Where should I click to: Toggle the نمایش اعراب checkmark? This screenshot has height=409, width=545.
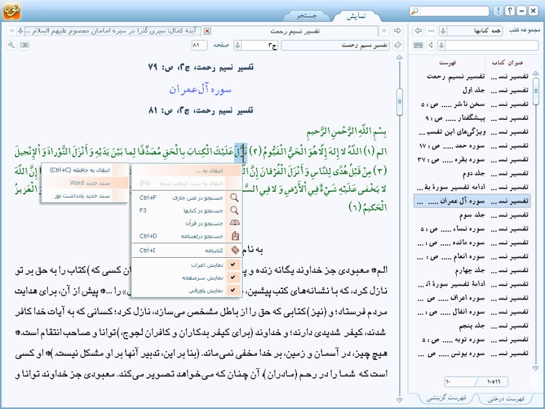(233, 264)
